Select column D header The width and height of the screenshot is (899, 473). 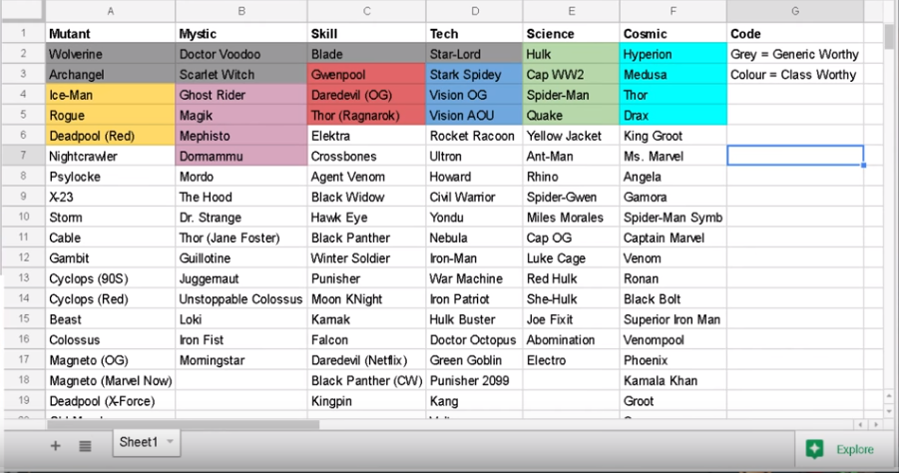coord(475,11)
